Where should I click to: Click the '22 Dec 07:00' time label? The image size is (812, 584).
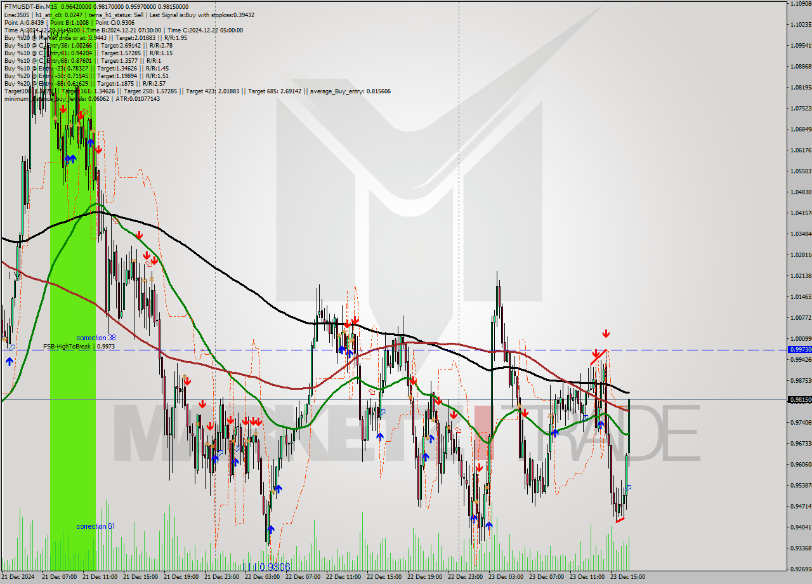coord(303,577)
